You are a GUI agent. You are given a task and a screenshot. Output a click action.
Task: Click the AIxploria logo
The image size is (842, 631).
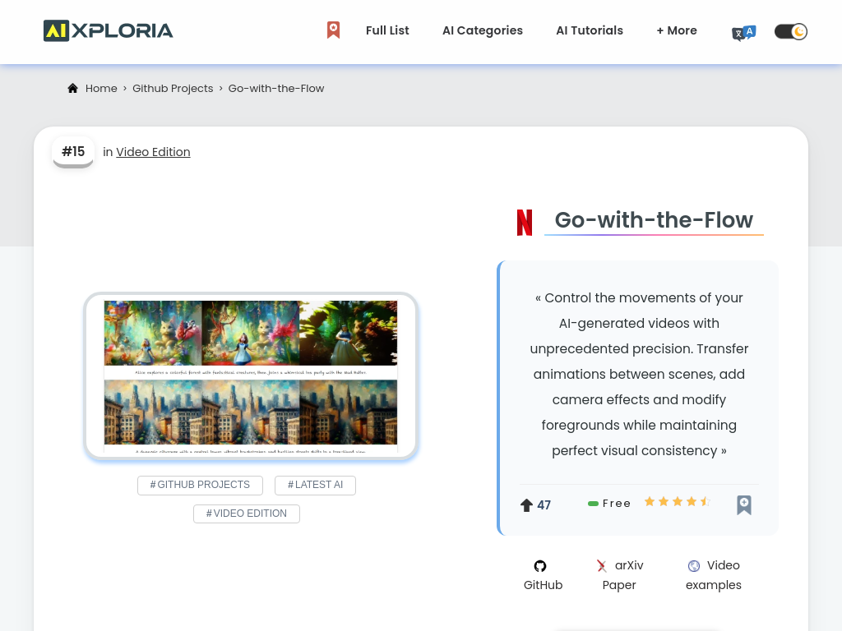pyautogui.click(x=108, y=31)
